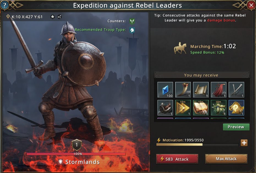Select the drinking horn reward
The height and width of the screenshot is (173, 256).
point(183,90)
